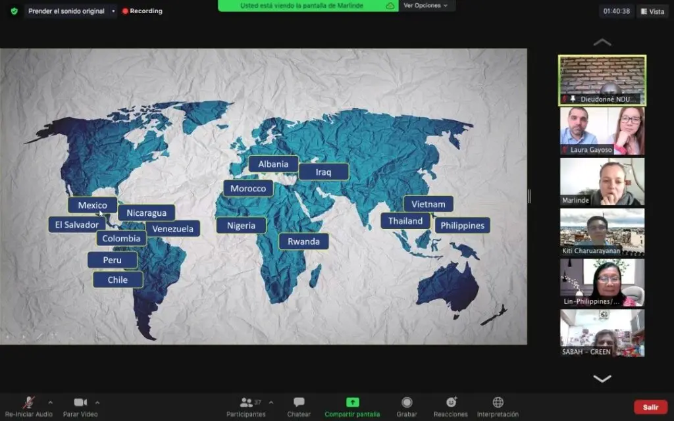Image resolution: width=674 pixels, height=421 pixels.
Task: Leave the meeting with the Salir button
Action: 650,407
